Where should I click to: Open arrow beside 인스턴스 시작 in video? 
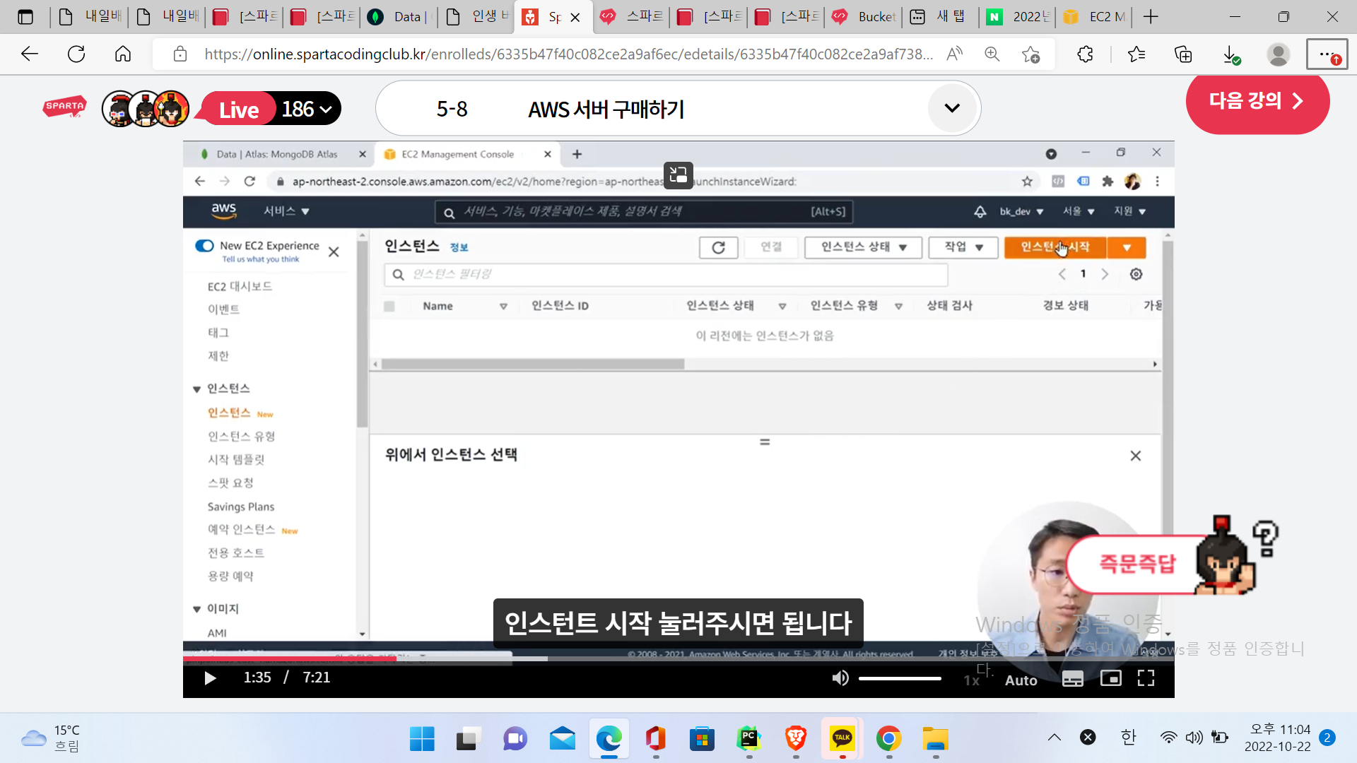1127,247
